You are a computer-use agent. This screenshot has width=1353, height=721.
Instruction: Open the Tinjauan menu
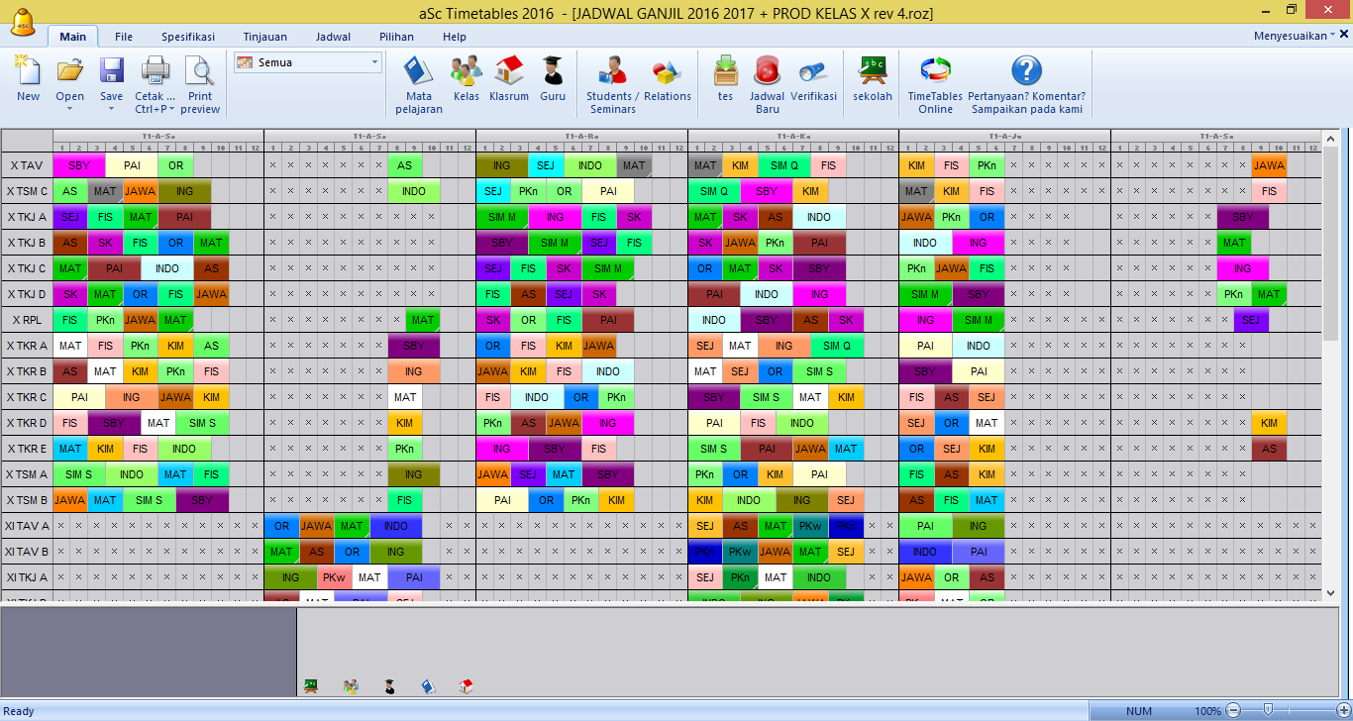(x=263, y=36)
